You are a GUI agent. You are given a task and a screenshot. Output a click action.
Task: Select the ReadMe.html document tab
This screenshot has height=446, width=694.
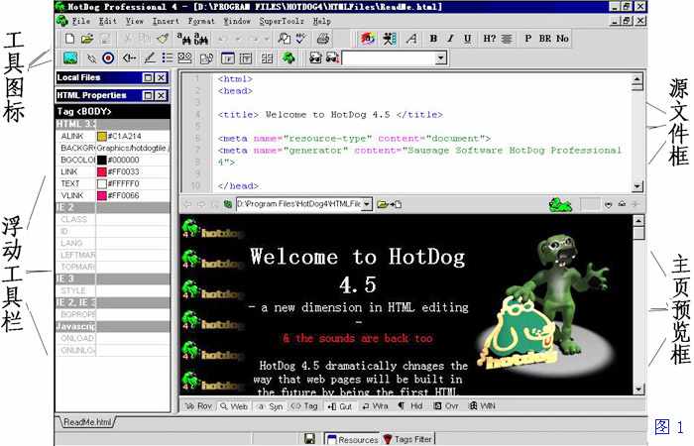pos(87,423)
